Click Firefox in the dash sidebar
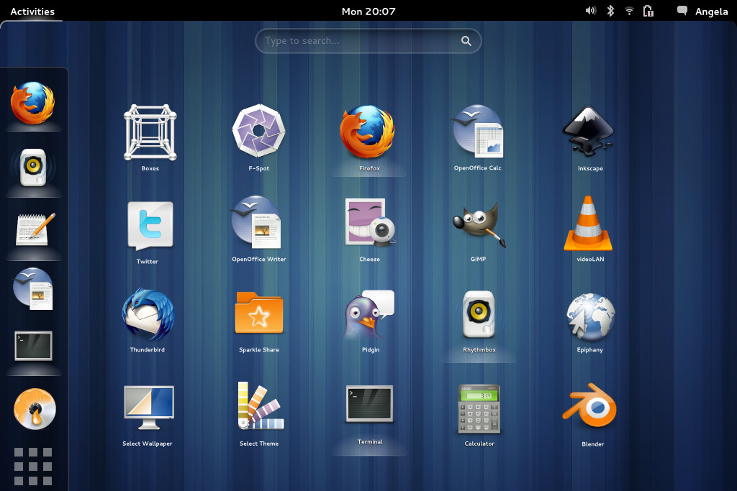The image size is (737, 491). point(33,103)
